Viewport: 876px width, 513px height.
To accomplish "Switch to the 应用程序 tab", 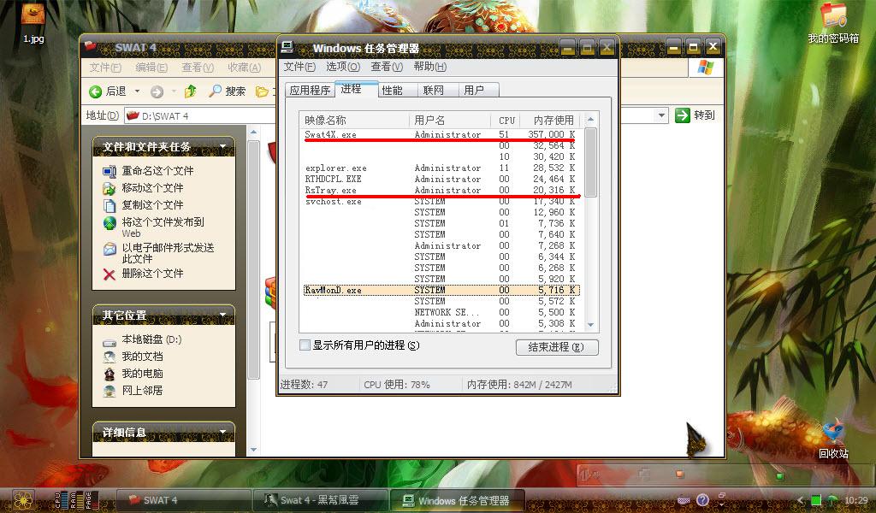I will 310,90.
